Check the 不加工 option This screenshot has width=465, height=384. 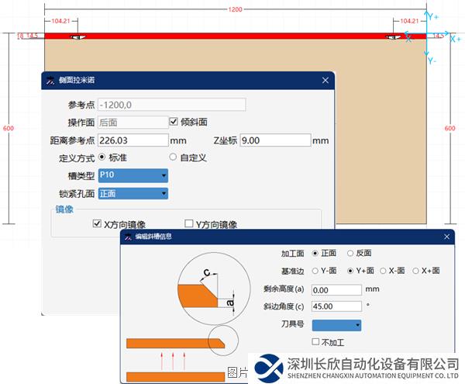(315, 341)
